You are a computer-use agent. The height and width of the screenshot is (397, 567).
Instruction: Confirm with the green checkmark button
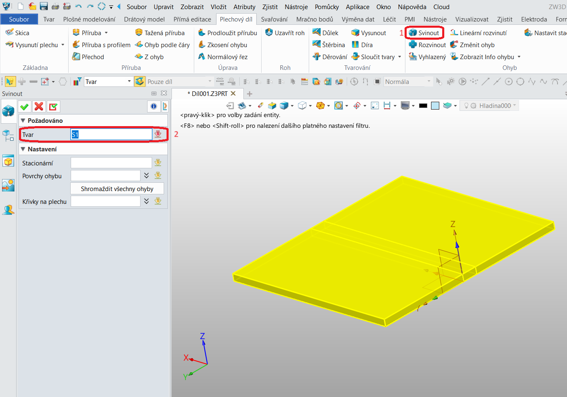pos(24,107)
